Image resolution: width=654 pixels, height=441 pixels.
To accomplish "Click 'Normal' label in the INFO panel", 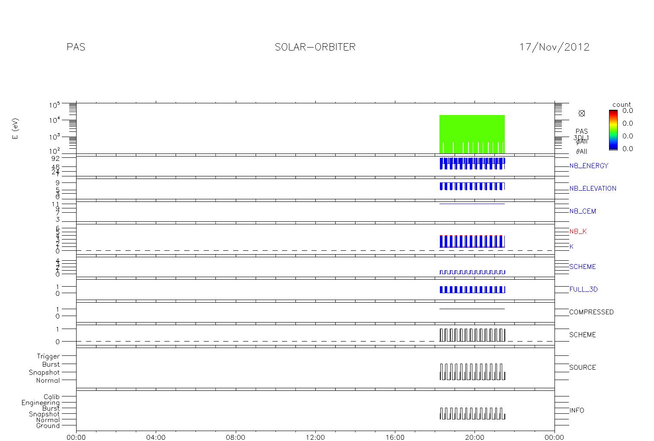I will click(x=48, y=420).
